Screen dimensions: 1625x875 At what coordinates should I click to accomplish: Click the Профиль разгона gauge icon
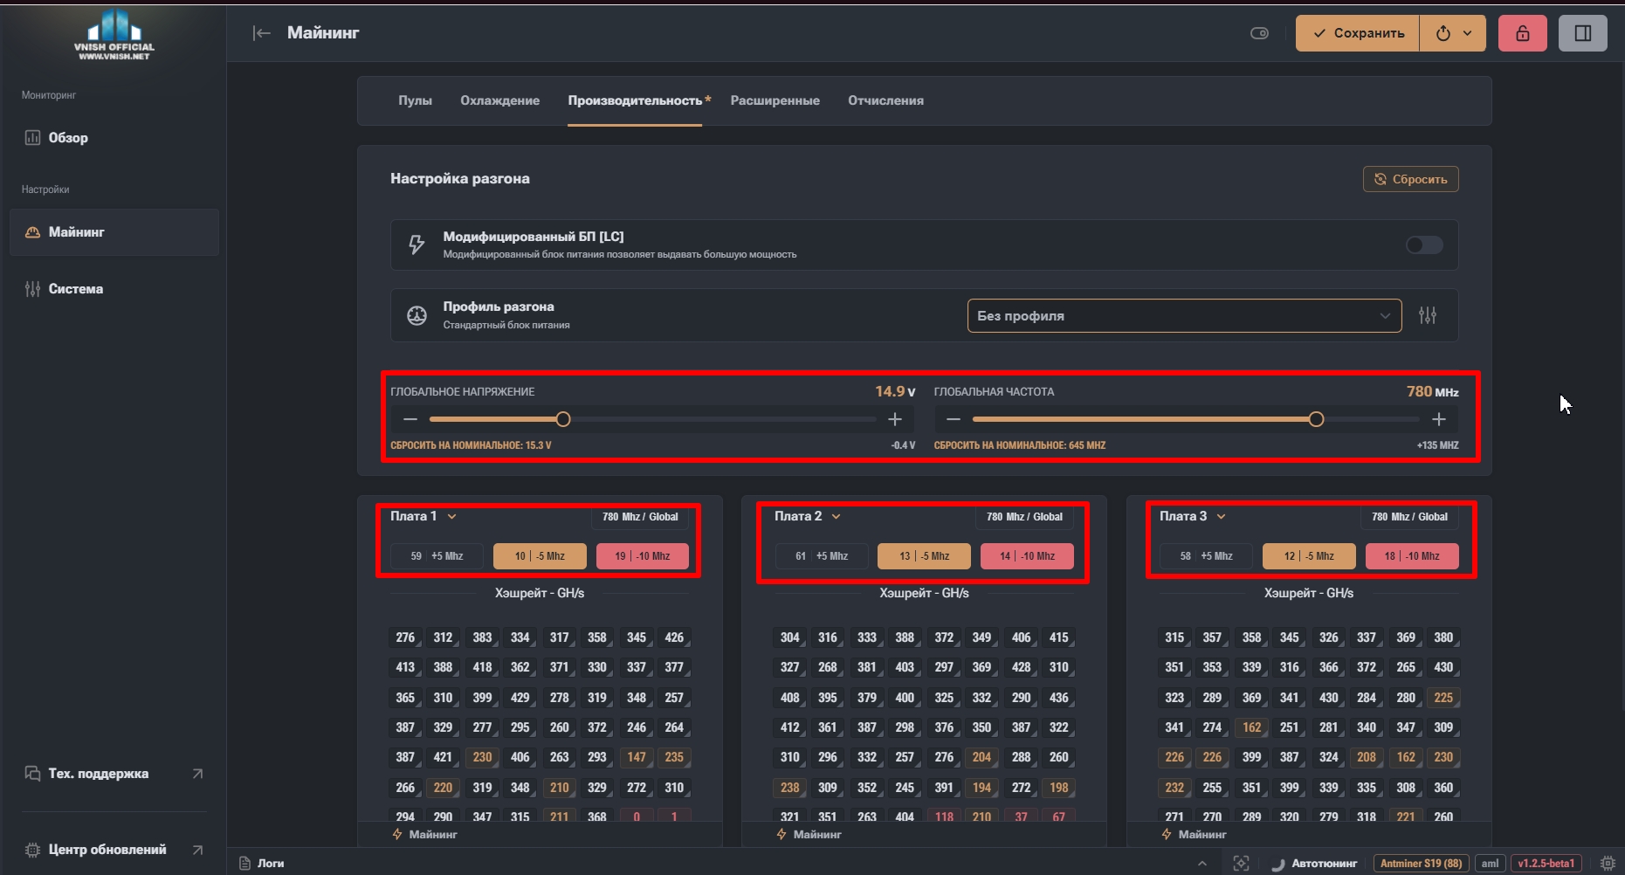[417, 315]
